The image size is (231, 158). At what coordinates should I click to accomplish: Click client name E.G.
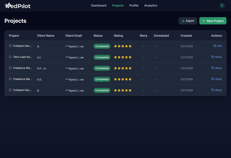click(x=39, y=80)
